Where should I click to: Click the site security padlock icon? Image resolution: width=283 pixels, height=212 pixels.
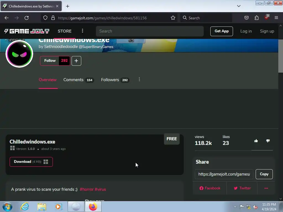coord(53,18)
